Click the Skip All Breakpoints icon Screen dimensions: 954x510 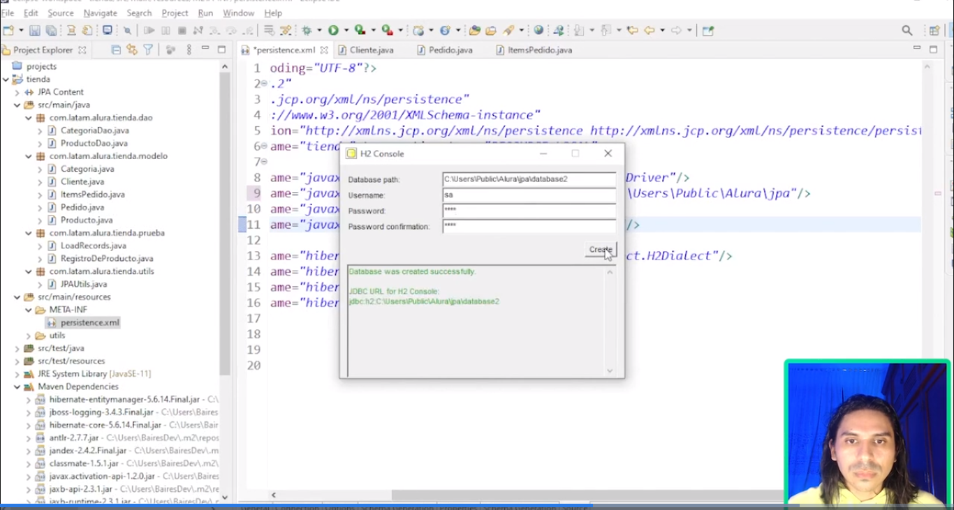tap(127, 31)
